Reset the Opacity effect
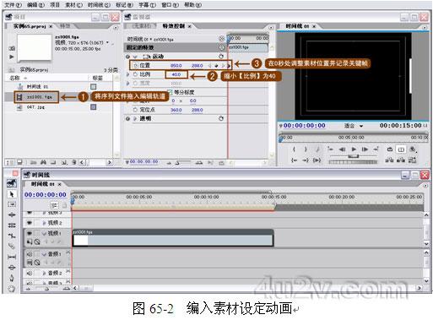 pos(221,118)
